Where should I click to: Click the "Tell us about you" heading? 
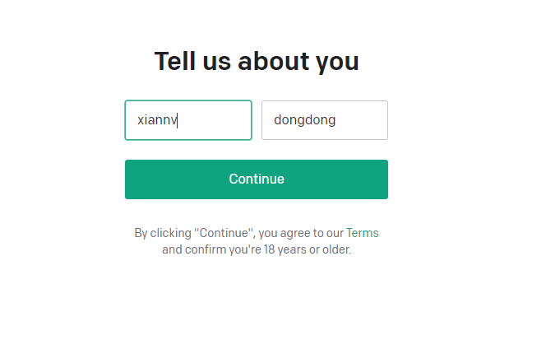257,62
